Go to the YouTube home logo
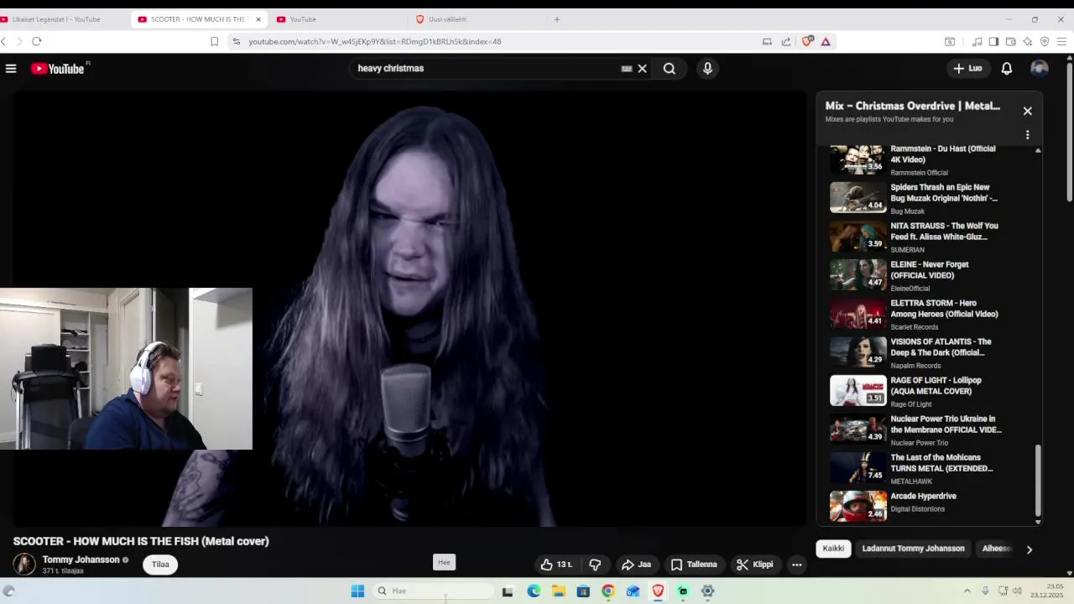Screen dimensions: 1074x604 [x=59, y=69]
